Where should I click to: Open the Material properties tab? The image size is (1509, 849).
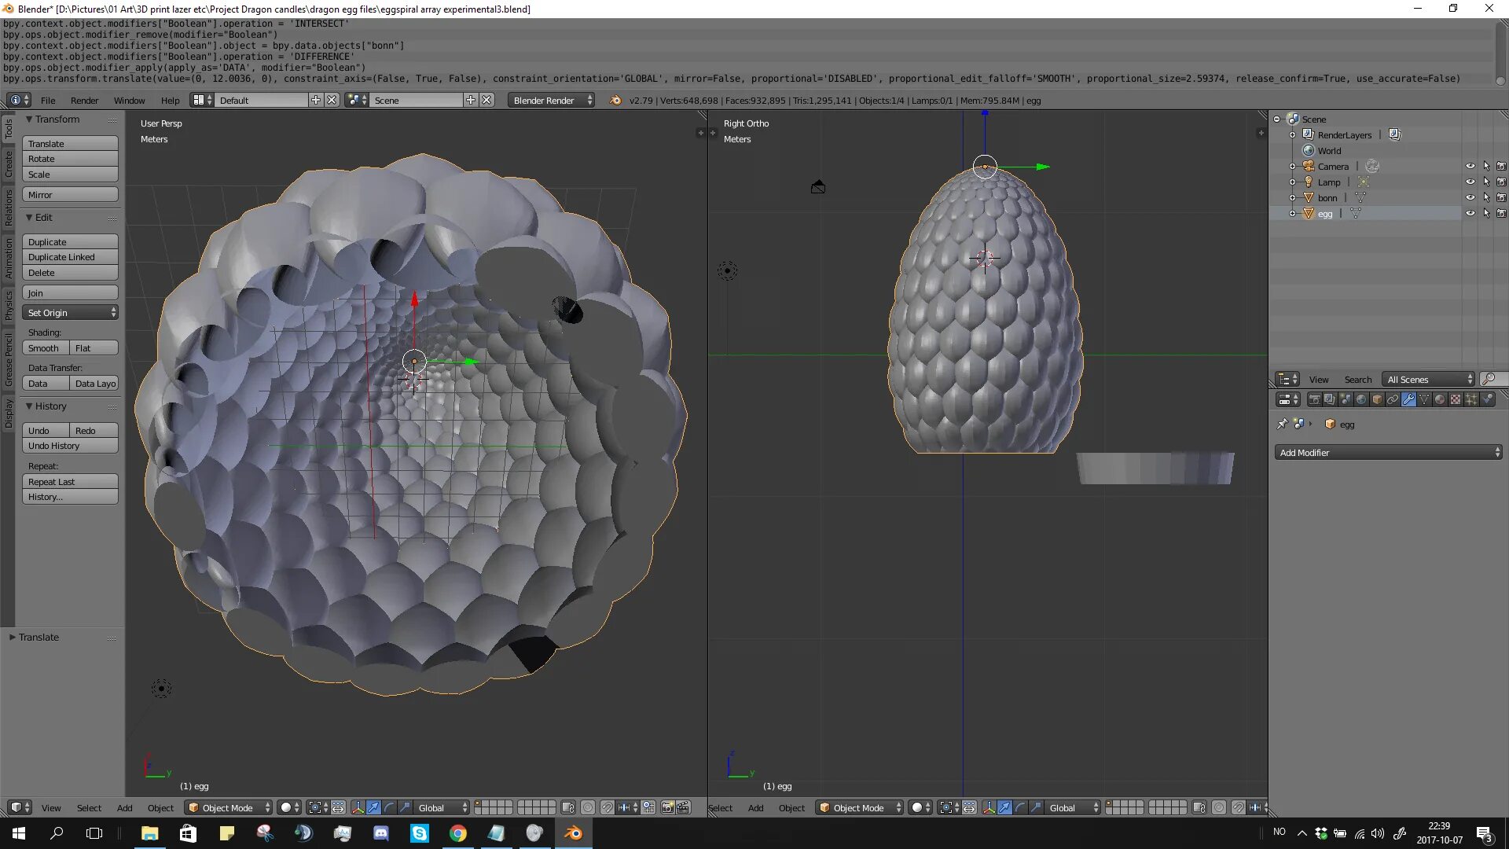pos(1440,399)
